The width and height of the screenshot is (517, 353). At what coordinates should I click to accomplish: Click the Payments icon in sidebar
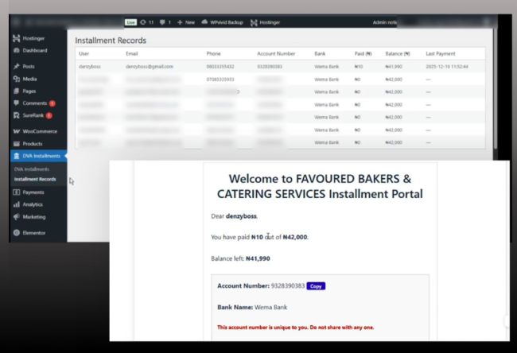(17, 192)
